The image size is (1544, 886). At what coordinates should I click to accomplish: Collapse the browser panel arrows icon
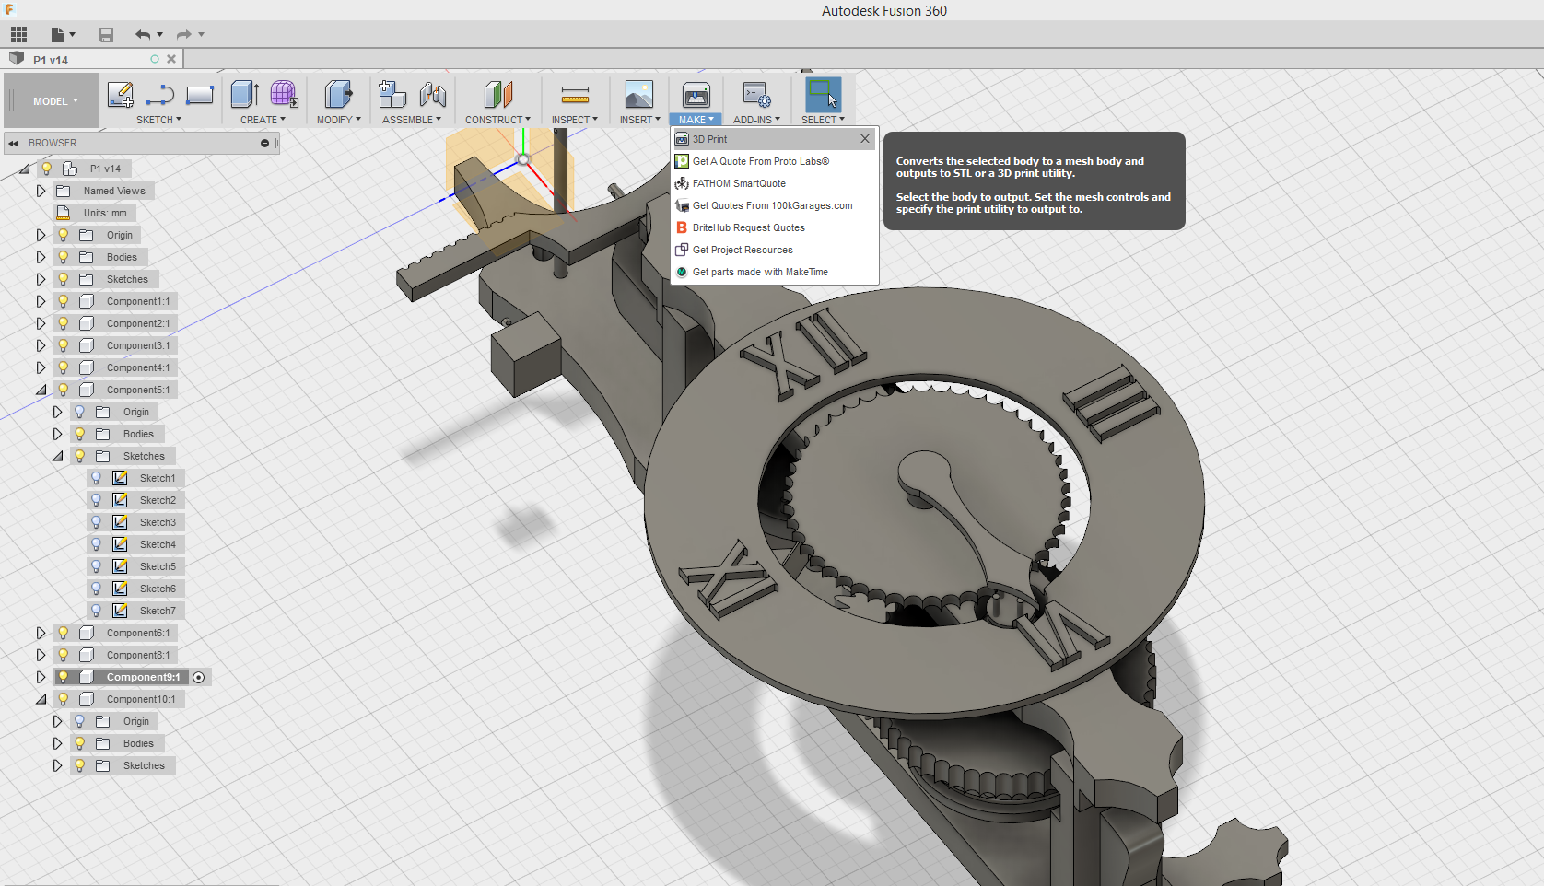[13, 143]
